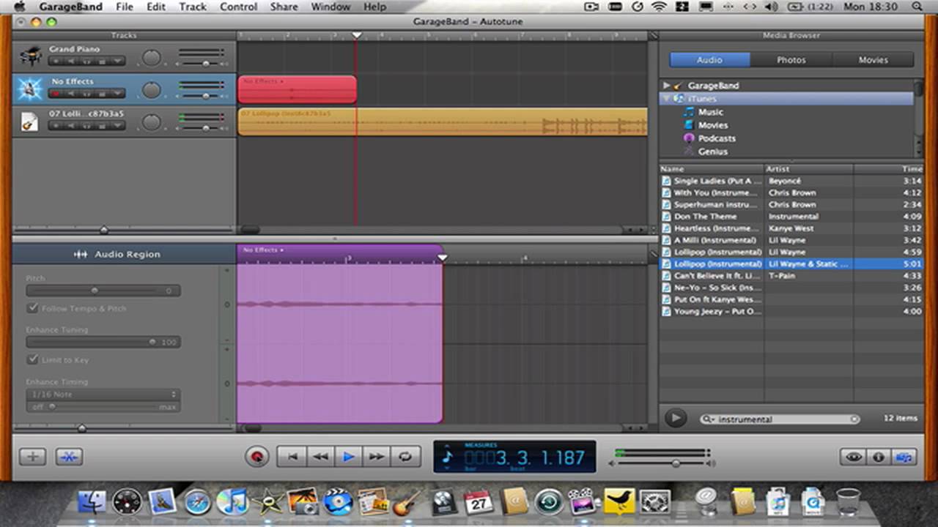Lock the No Effects track

point(103,93)
